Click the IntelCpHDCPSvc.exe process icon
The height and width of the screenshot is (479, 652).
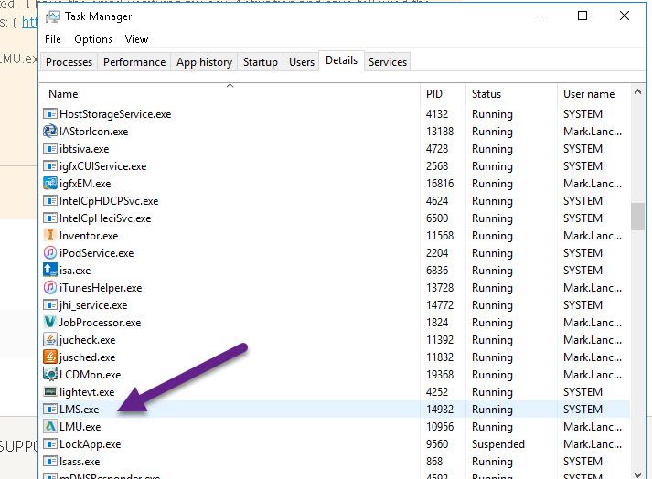click(50, 201)
